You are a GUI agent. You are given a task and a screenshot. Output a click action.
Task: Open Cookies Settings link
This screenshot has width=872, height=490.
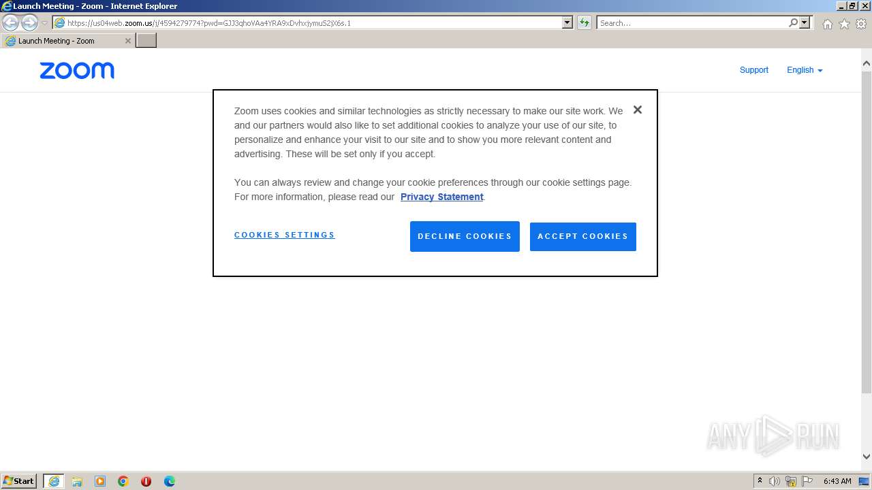click(x=285, y=235)
